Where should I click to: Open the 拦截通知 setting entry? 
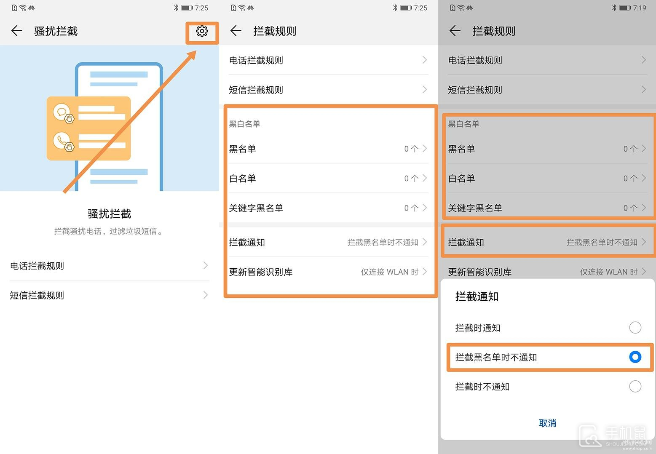click(329, 242)
